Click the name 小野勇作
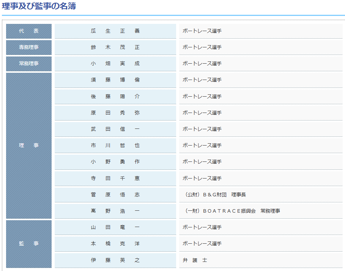 [115, 162]
